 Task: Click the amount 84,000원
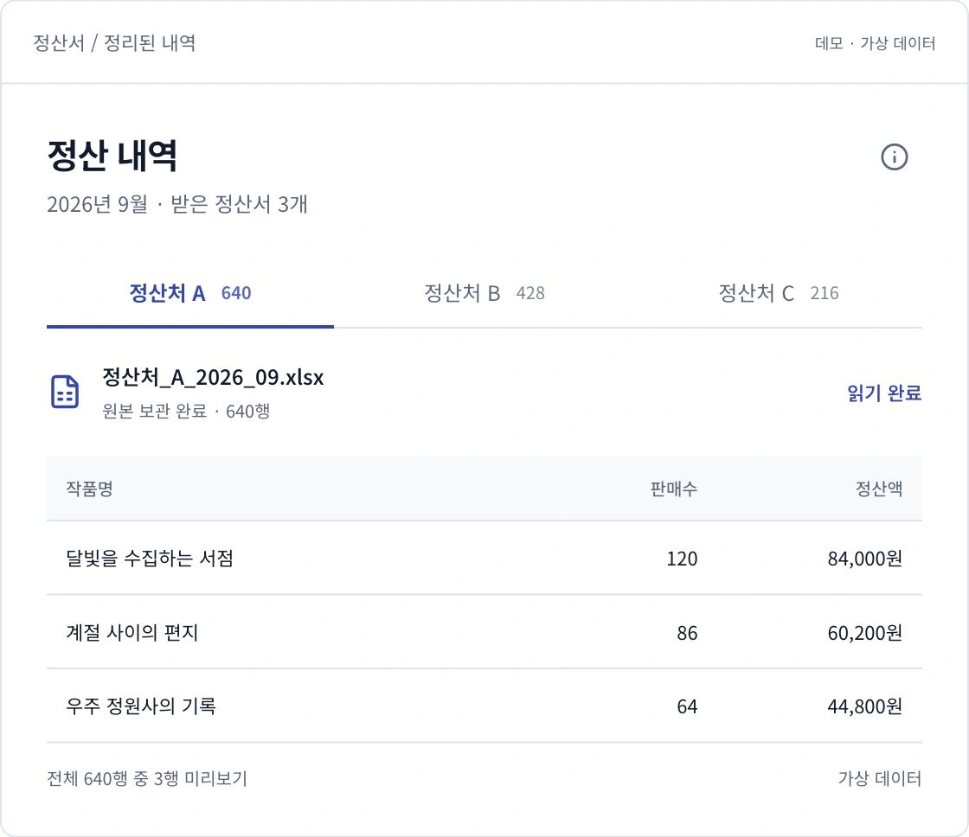pyautogui.click(x=864, y=559)
